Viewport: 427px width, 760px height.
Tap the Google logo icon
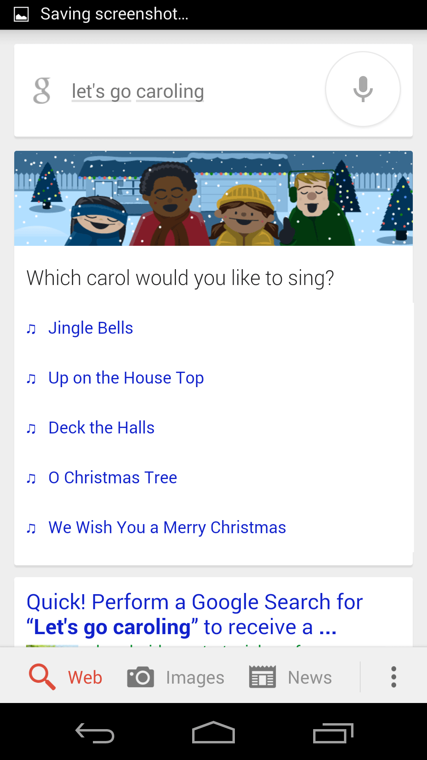(x=42, y=91)
